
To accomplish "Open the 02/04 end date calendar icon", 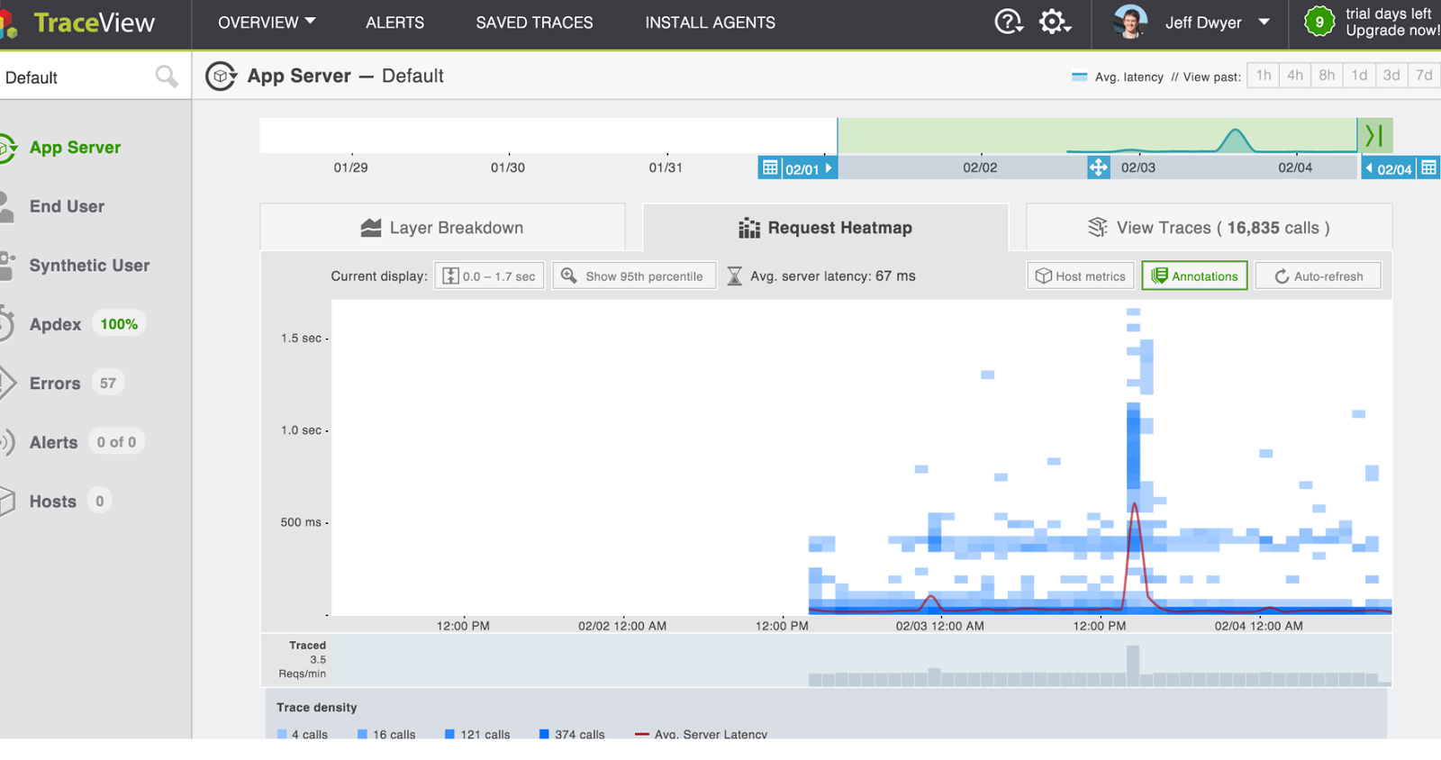I will (x=1428, y=168).
